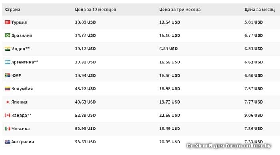This screenshot has width=280, height=155.
Task: Select the 'Цена за 12 месяцев' header
Action: coord(95,10)
